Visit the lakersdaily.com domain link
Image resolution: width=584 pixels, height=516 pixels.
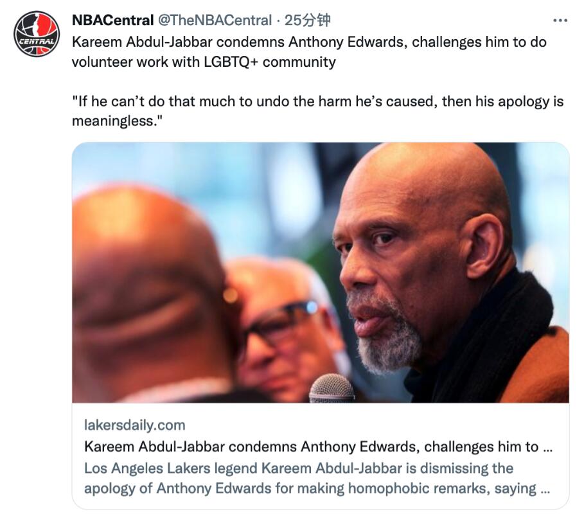pyautogui.click(x=134, y=425)
